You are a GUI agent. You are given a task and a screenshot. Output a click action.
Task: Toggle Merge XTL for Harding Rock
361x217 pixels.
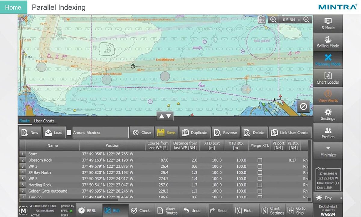coord(260,185)
